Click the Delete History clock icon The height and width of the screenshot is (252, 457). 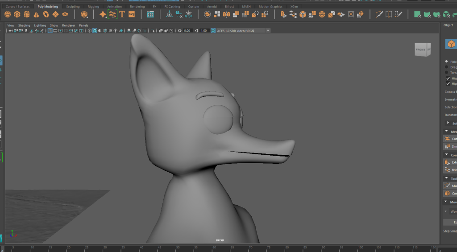(179, 14)
